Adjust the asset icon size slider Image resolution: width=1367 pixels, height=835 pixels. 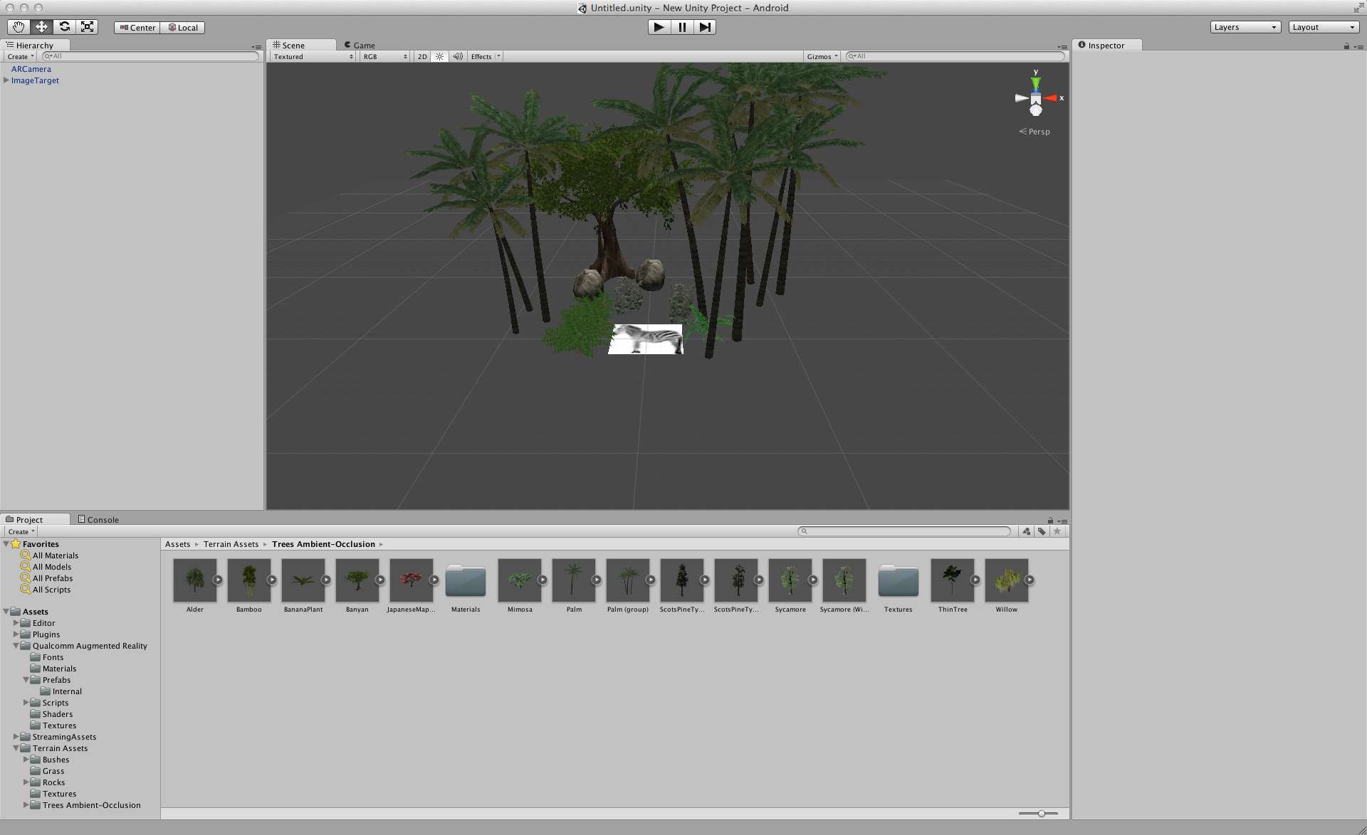[1041, 813]
